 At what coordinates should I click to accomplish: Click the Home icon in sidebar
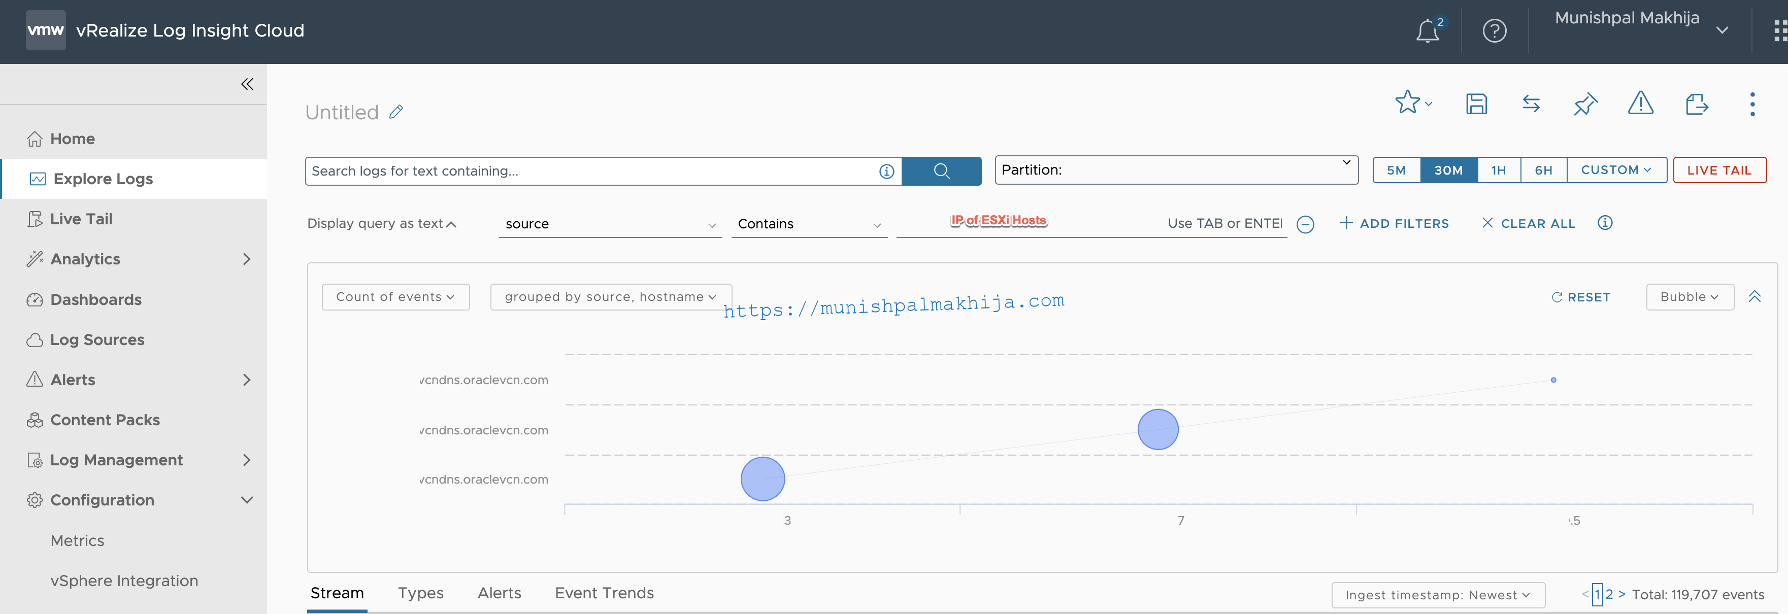tap(35, 139)
